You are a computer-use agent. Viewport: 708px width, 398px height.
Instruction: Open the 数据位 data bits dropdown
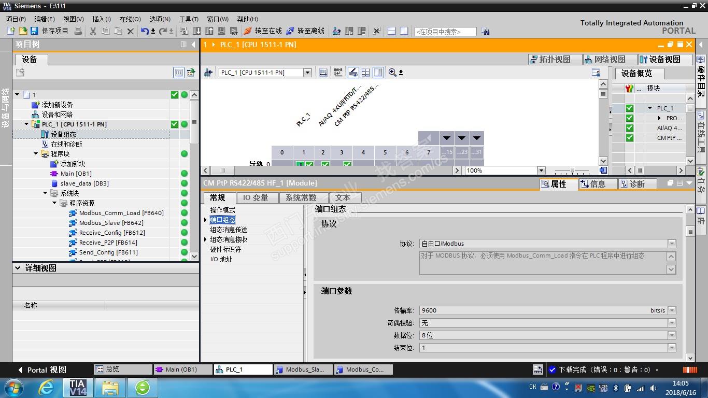[672, 335]
